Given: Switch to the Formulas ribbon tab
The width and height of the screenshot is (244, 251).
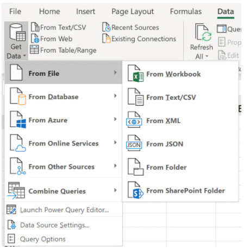Looking at the screenshot, I should 186,12.
